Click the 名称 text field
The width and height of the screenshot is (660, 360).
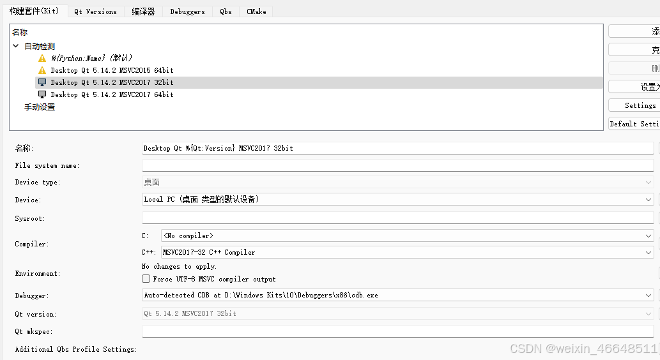tap(397, 148)
